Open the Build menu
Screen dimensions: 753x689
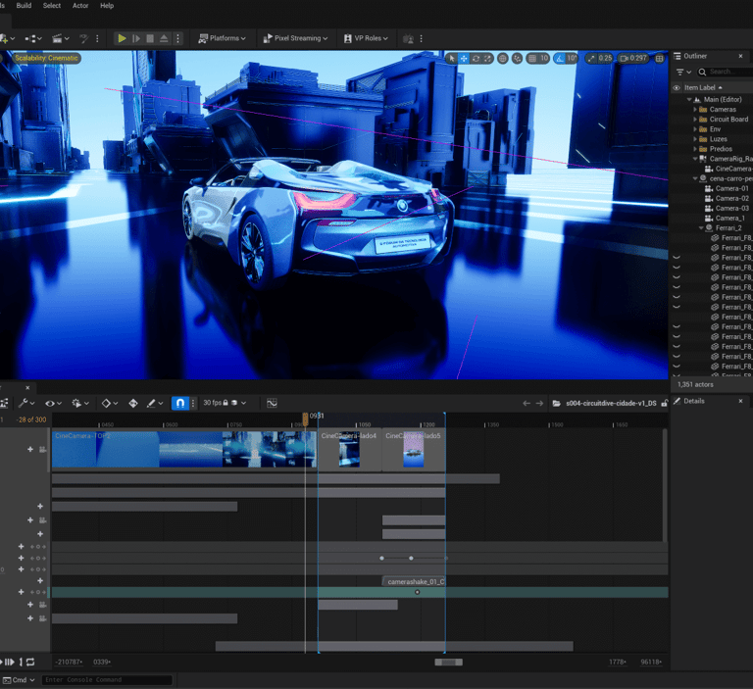coord(24,6)
